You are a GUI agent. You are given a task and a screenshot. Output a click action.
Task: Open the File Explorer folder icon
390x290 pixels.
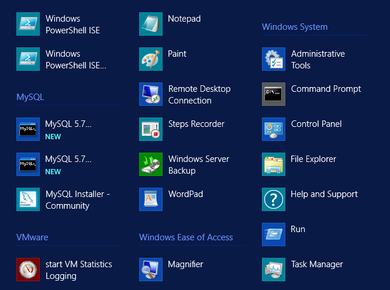click(x=274, y=164)
